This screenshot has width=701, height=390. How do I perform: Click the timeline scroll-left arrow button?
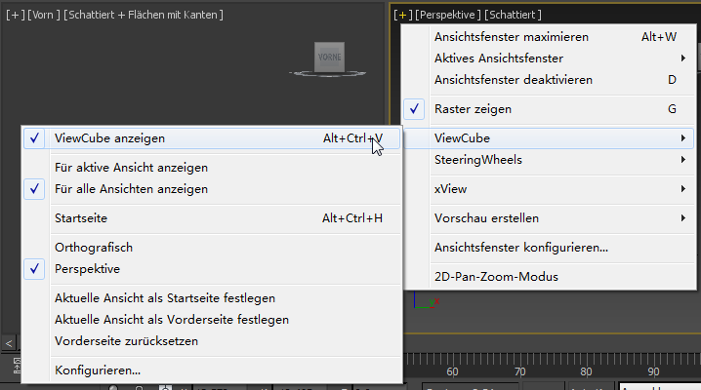pyautogui.click(x=9, y=343)
